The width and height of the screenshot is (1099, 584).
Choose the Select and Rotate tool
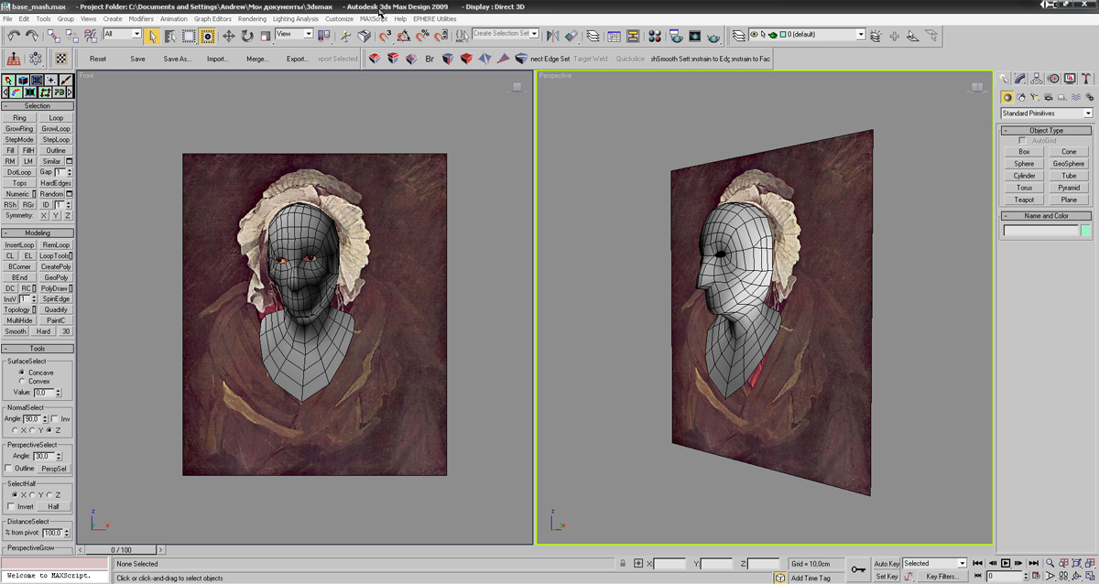247,36
